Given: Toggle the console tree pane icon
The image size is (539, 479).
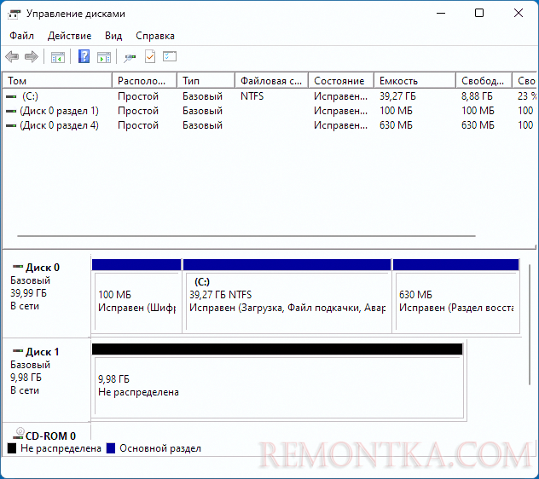Looking at the screenshot, I should click(58, 57).
